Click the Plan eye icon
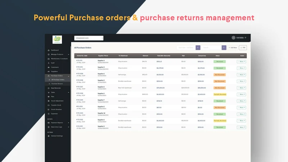288x162 pixels. point(49,96)
